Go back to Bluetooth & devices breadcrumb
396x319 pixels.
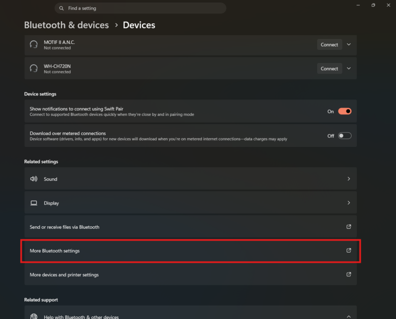tap(67, 25)
